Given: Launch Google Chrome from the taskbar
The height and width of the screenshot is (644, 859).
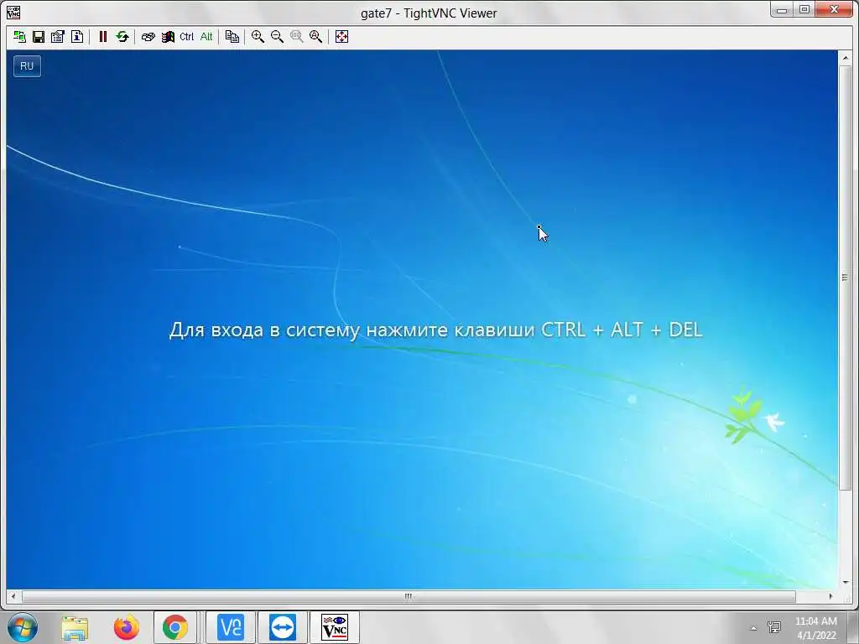Looking at the screenshot, I should (x=175, y=627).
